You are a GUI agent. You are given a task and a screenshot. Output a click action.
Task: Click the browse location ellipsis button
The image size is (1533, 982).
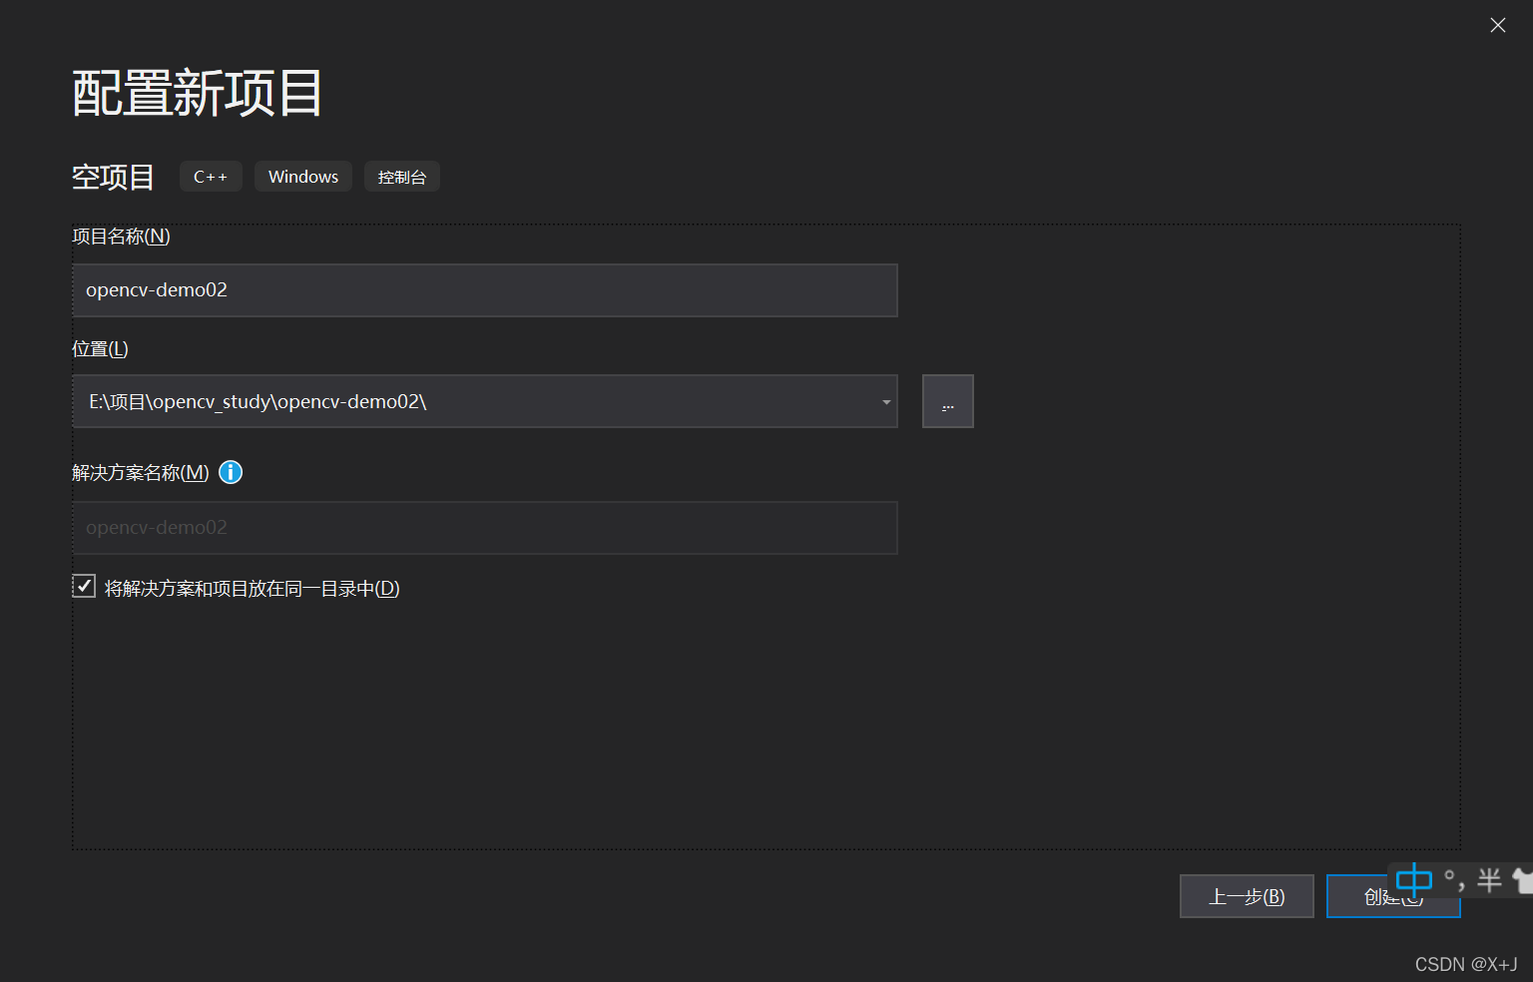coord(947,401)
